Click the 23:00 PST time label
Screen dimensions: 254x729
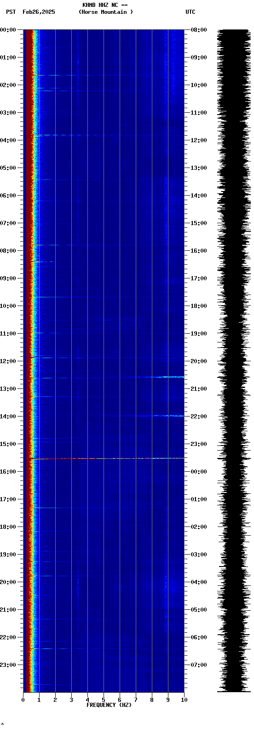tap(8, 665)
